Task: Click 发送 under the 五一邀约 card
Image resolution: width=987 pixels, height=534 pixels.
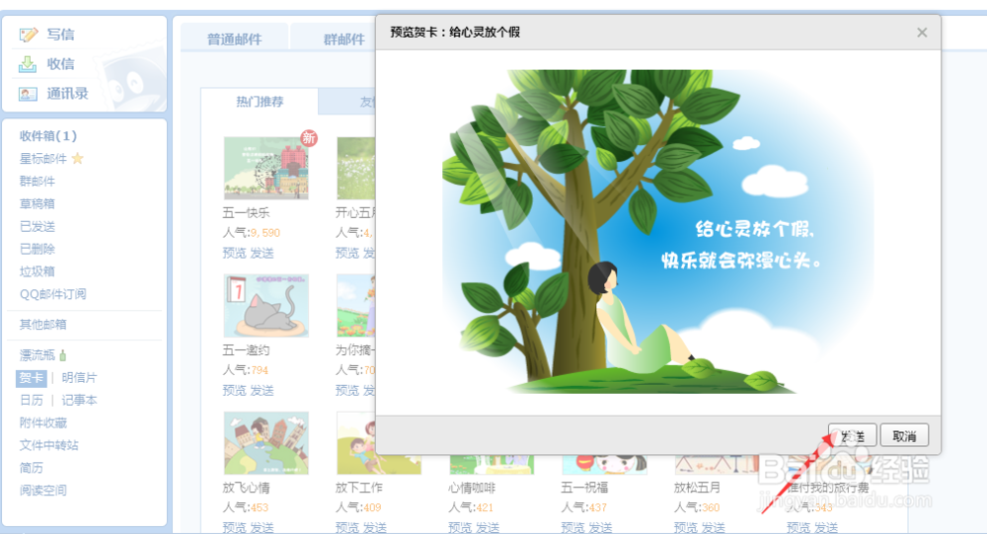Action: [x=262, y=391]
